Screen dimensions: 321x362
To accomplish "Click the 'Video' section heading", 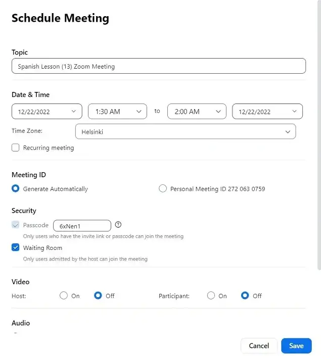I will pos(21,282).
